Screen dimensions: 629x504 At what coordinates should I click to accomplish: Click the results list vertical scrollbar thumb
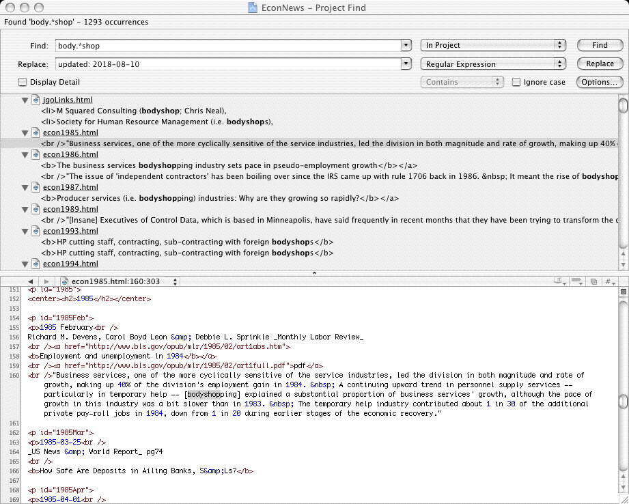[x=623, y=104]
